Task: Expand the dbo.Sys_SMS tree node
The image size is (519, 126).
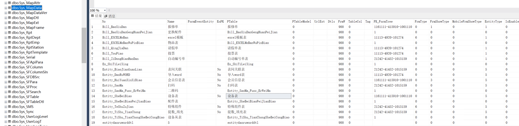Action: click(6, 107)
